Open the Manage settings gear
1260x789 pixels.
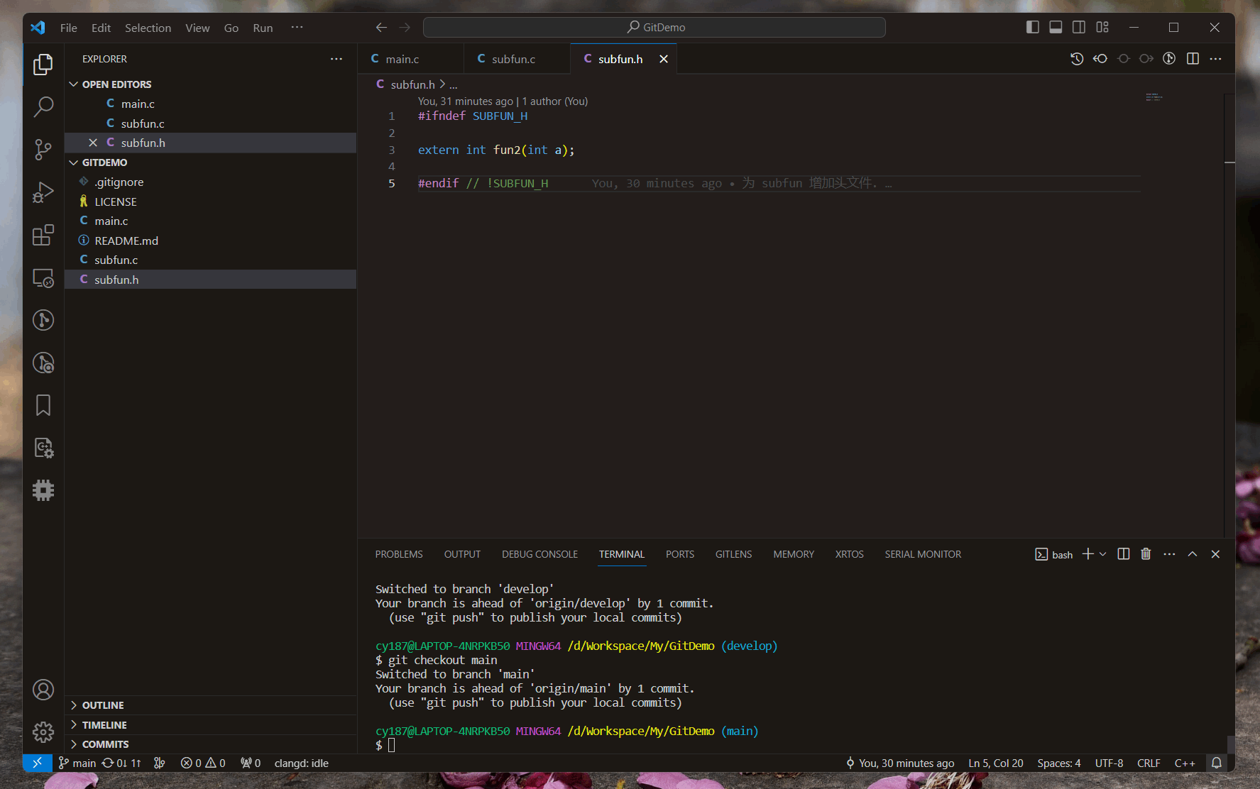(43, 732)
